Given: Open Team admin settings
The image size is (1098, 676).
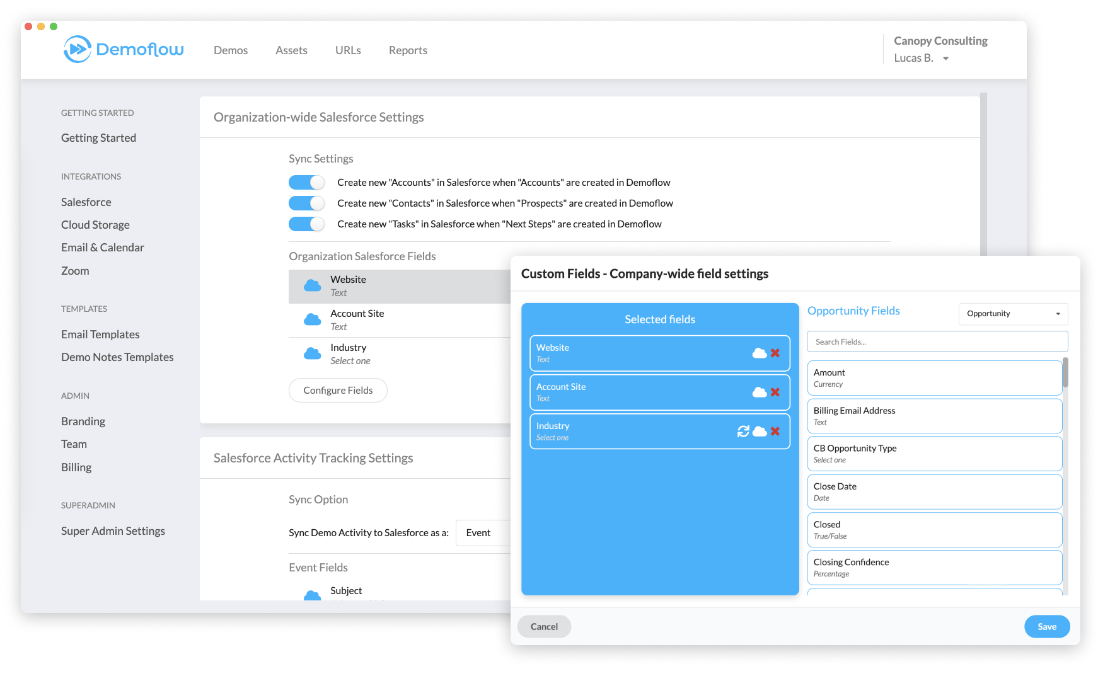Looking at the screenshot, I should pos(74,444).
